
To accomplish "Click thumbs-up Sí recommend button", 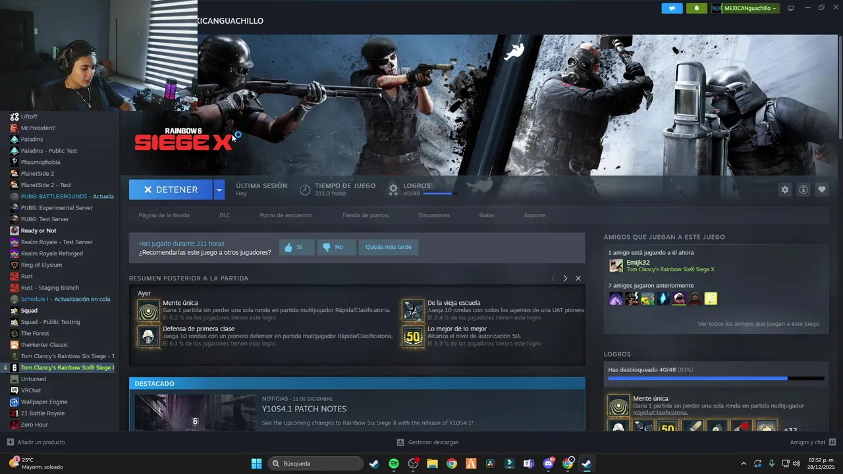I will pyautogui.click(x=297, y=247).
